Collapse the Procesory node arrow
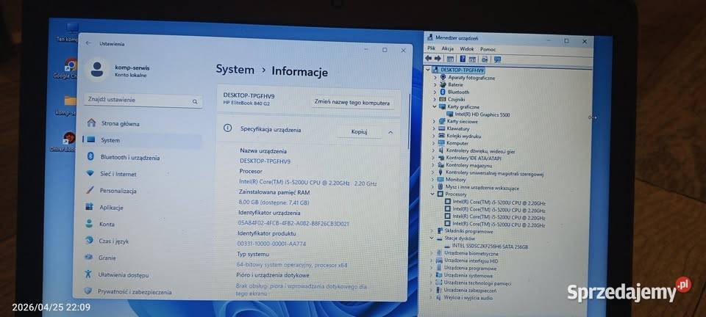Screen dimensions: 706x317 (433, 194)
